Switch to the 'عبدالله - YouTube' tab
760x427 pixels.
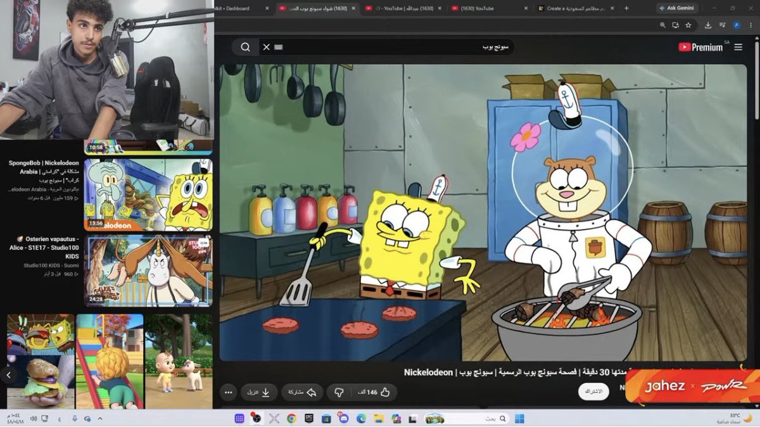click(402, 8)
